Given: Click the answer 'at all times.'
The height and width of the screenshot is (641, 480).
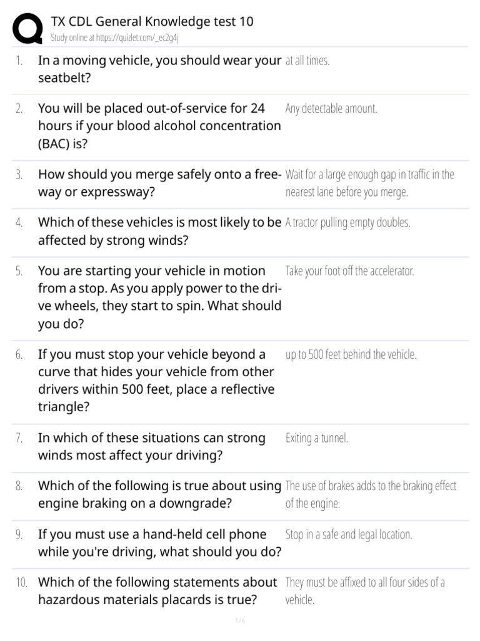Looking at the screenshot, I should 307,61.
